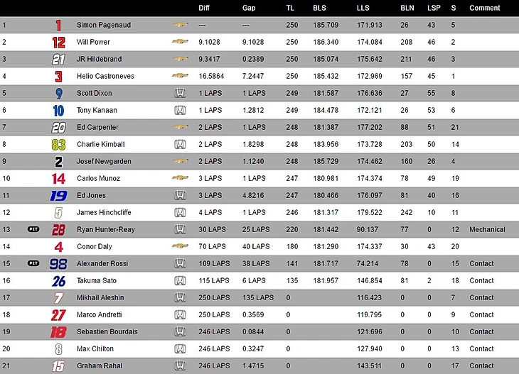Click the Mechanical comment for Ryan Hunter-Reay
The height and width of the screenshot is (374, 519).
[x=487, y=229]
